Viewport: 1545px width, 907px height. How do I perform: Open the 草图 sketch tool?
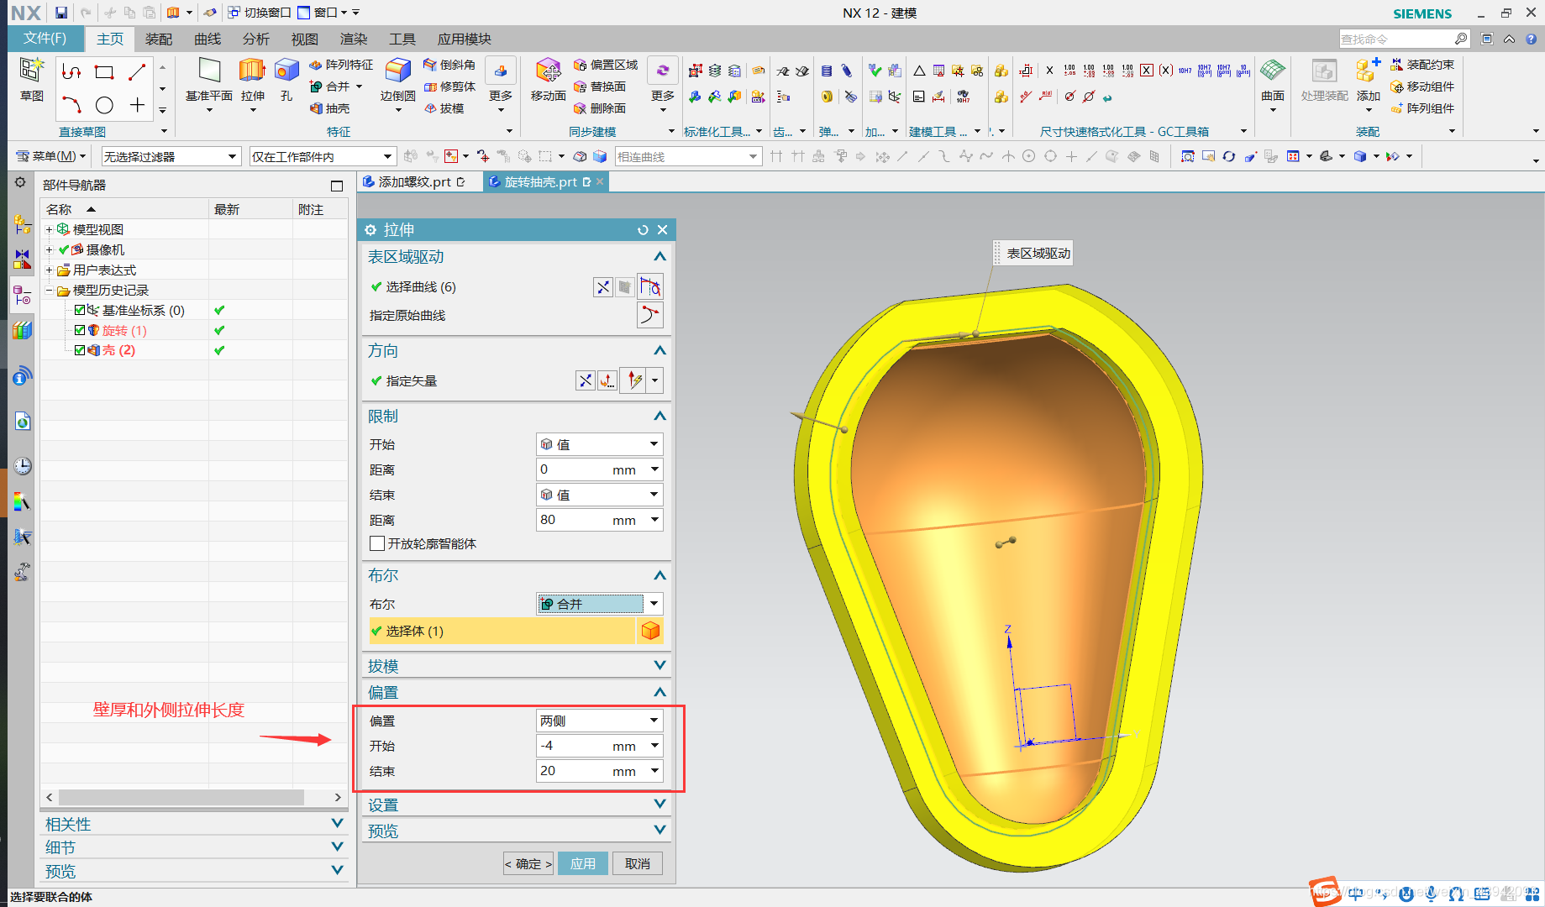[32, 81]
